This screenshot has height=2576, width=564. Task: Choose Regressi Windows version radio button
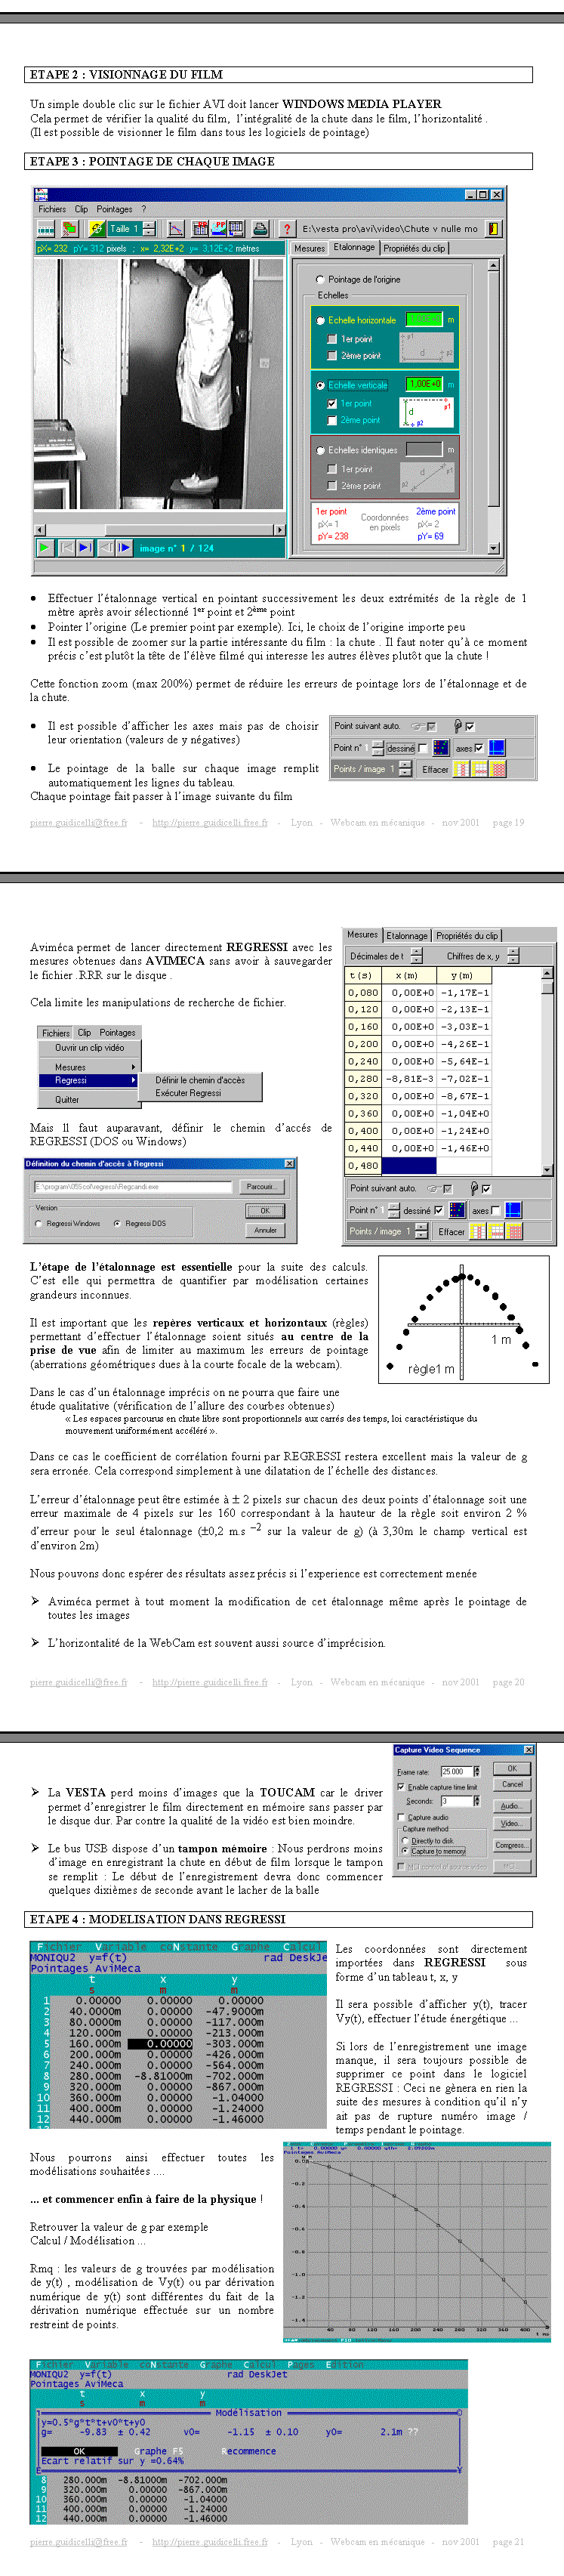click(39, 1223)
